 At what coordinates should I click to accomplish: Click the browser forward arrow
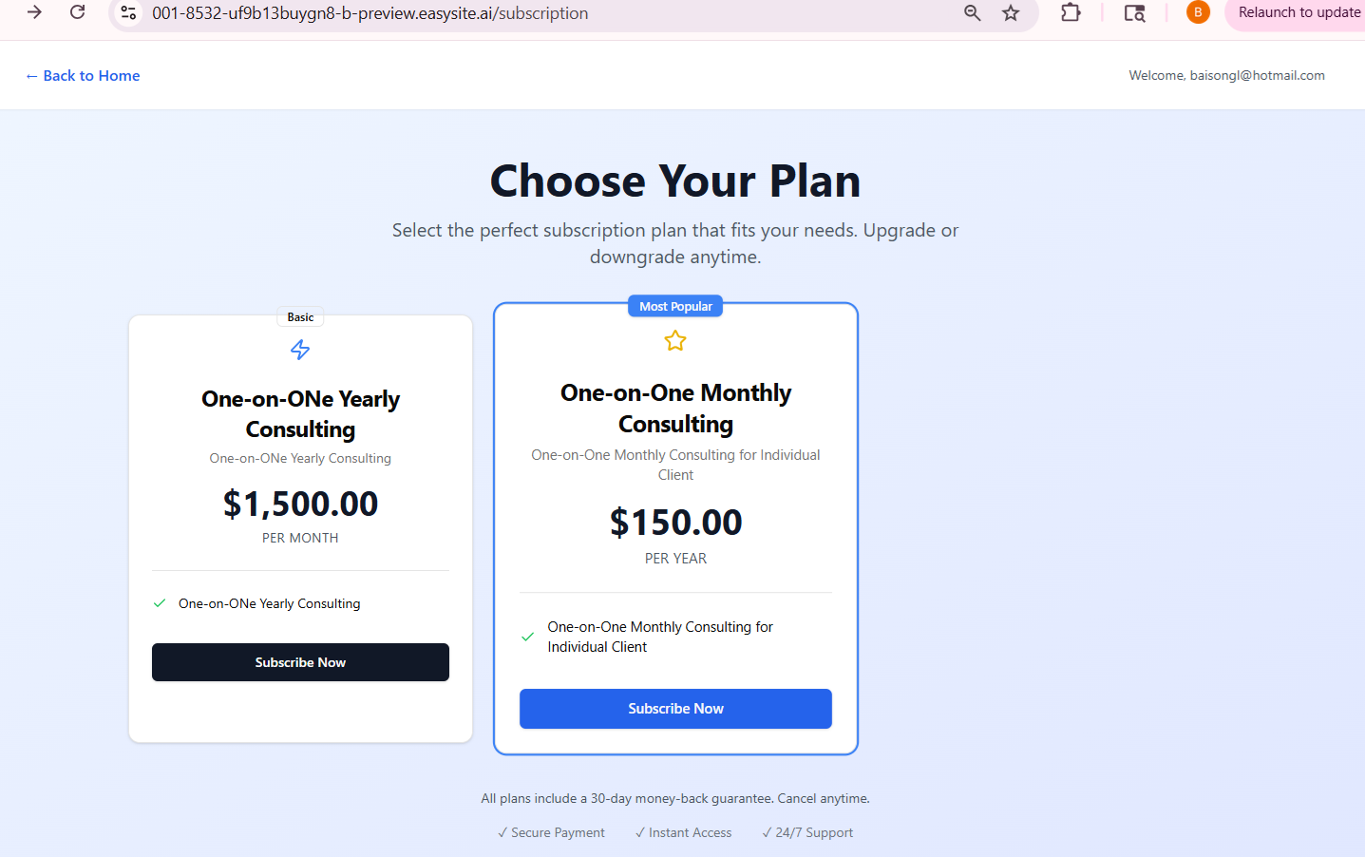coord(34,12)
